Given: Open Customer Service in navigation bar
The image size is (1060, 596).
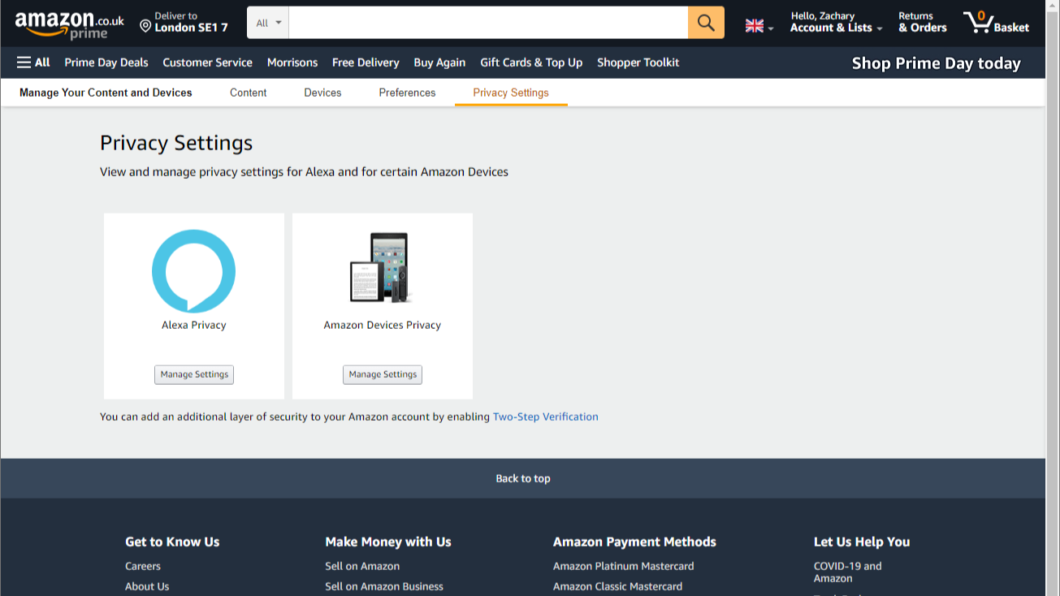Looking at the screenshot, I should (x=207, y=63).
